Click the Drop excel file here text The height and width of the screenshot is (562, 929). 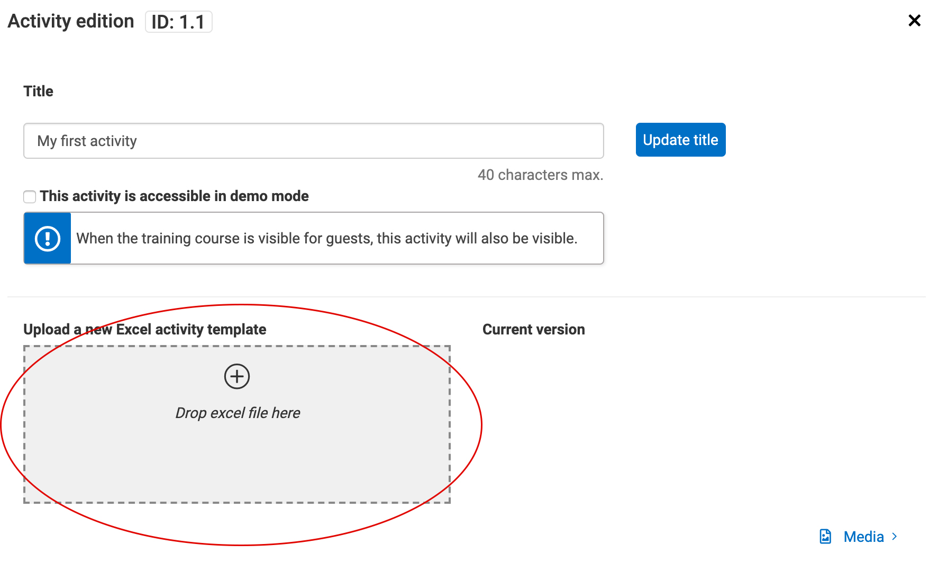tap(238, 413)
